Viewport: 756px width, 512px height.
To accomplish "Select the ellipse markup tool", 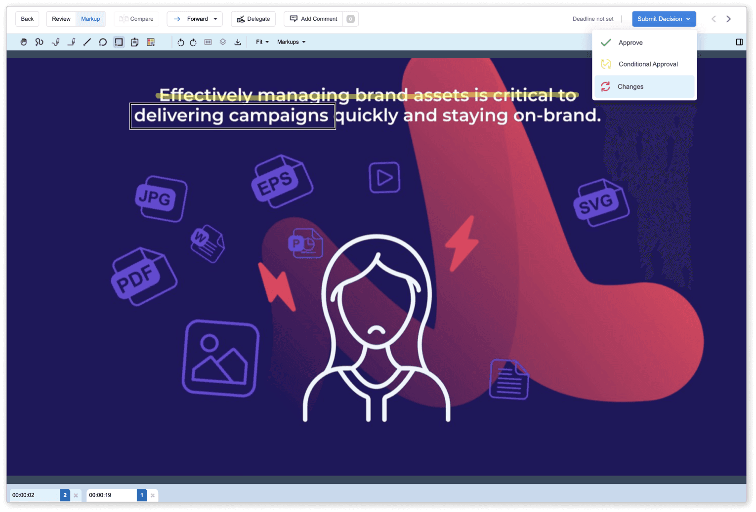I will click(103, 42).
